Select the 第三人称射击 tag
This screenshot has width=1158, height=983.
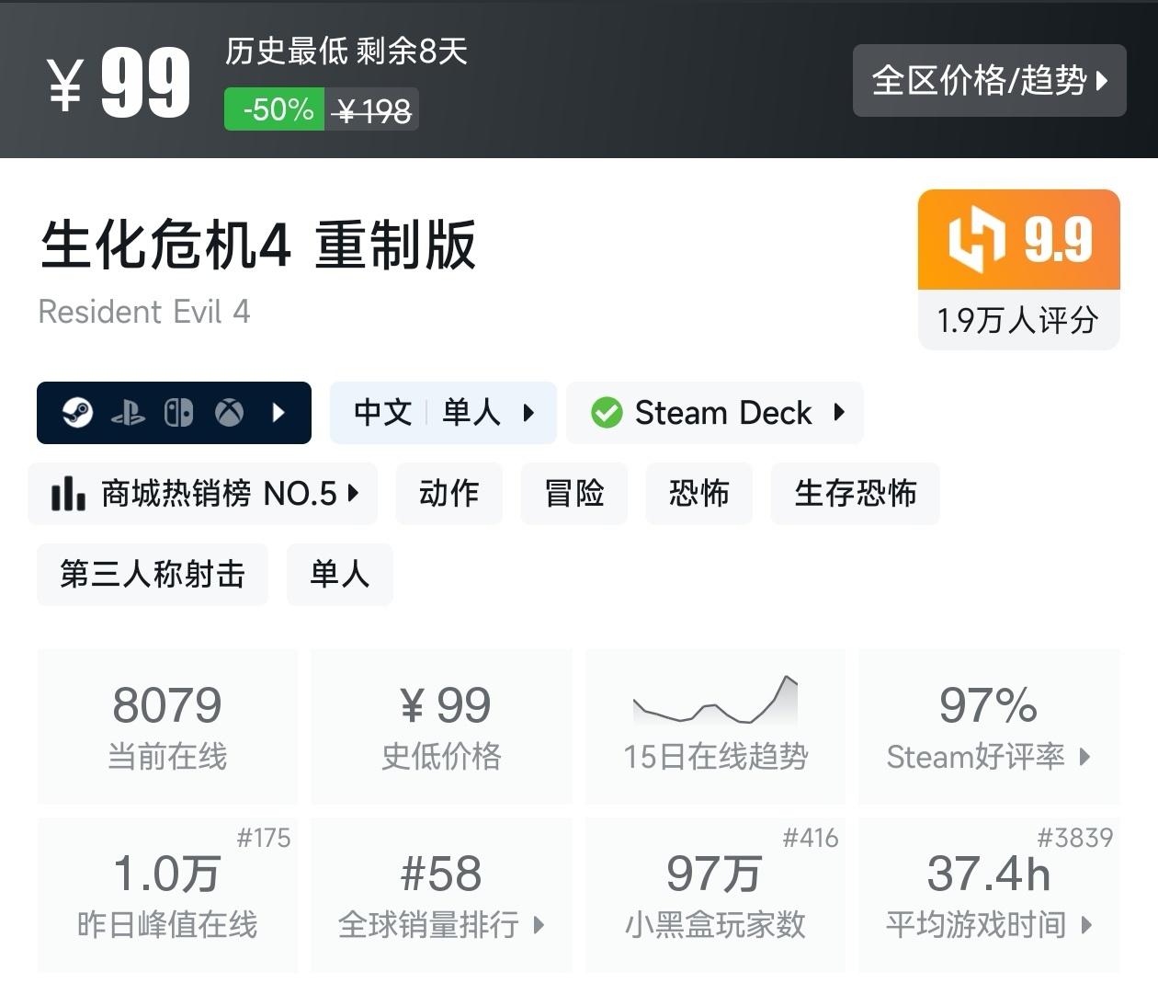pyautogui.click(x=153, y=575)
